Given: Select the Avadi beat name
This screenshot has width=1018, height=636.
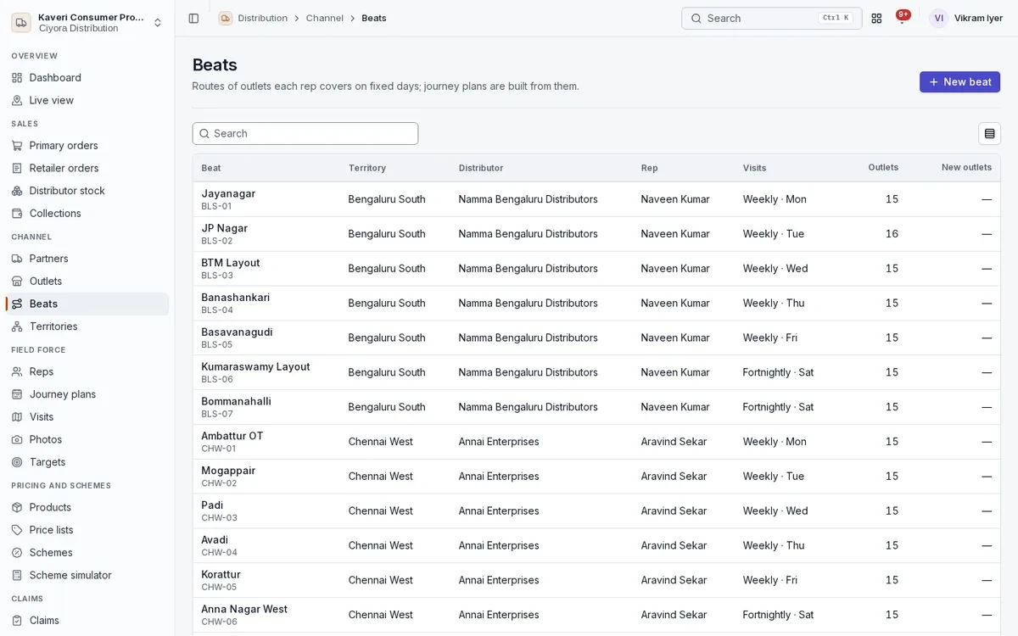Looking at the screenshot, I should pos(215,540).
